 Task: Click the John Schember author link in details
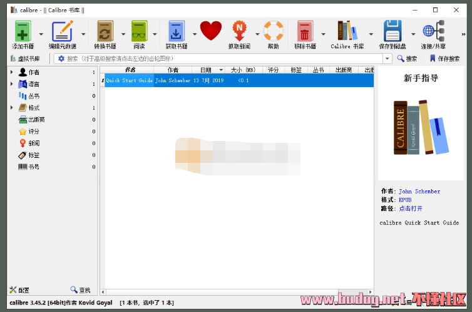pos(419,191)
